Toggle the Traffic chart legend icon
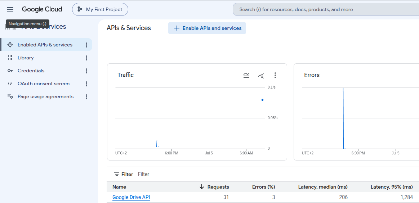This screenshot has height=203, width=419. 246,75
